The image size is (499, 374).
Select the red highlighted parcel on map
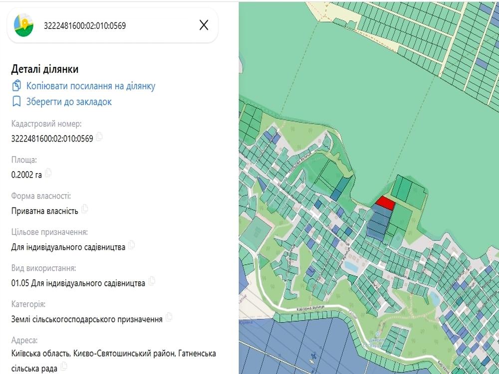click(x=385, y=202)
